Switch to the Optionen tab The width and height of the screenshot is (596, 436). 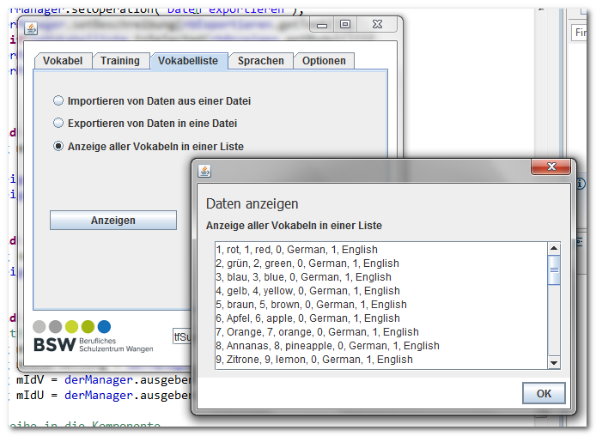pos(324,61)
